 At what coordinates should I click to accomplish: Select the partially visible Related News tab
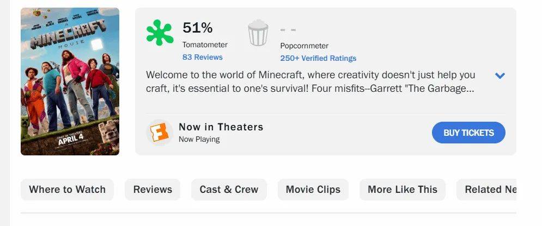tap(486, 190)
